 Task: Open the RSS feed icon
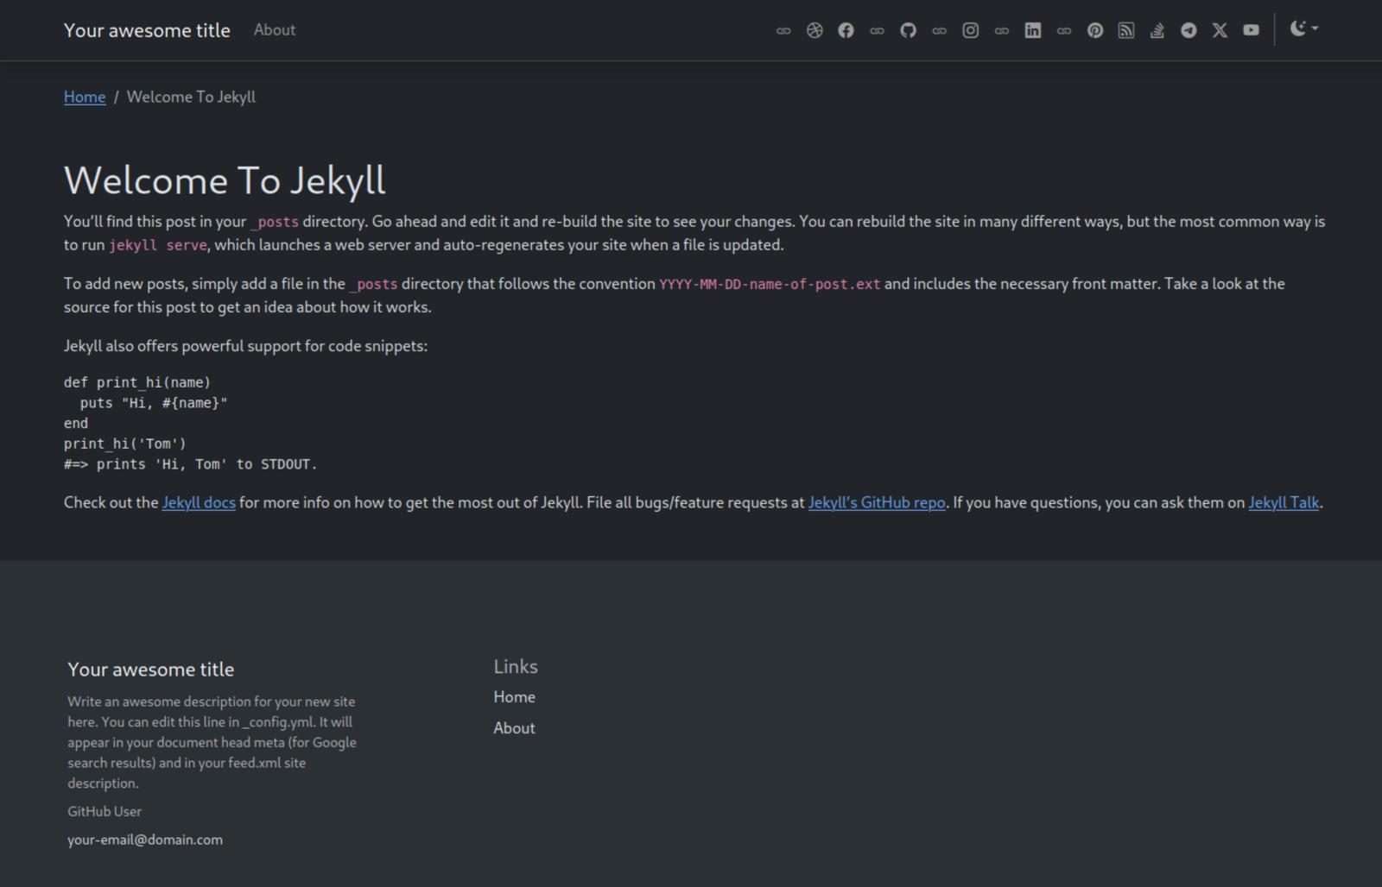click(1126, 29)
